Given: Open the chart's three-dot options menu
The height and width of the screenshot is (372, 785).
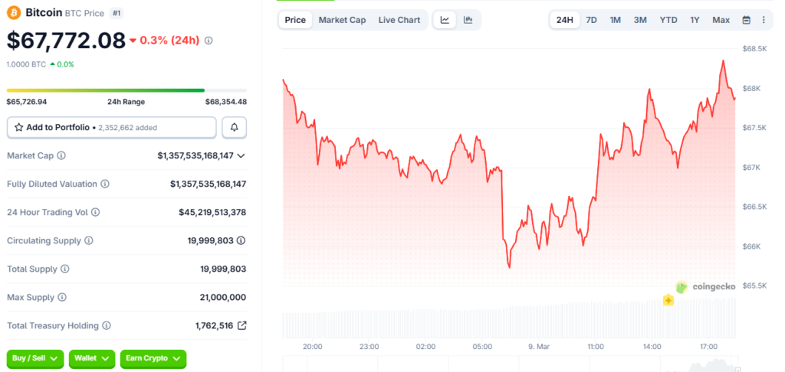Looking at the screenshot, I should tap(764, 20).
